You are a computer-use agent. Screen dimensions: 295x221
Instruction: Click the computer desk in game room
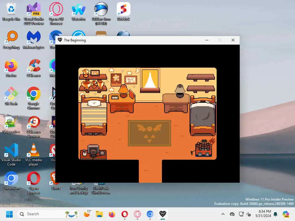[93, 152]
